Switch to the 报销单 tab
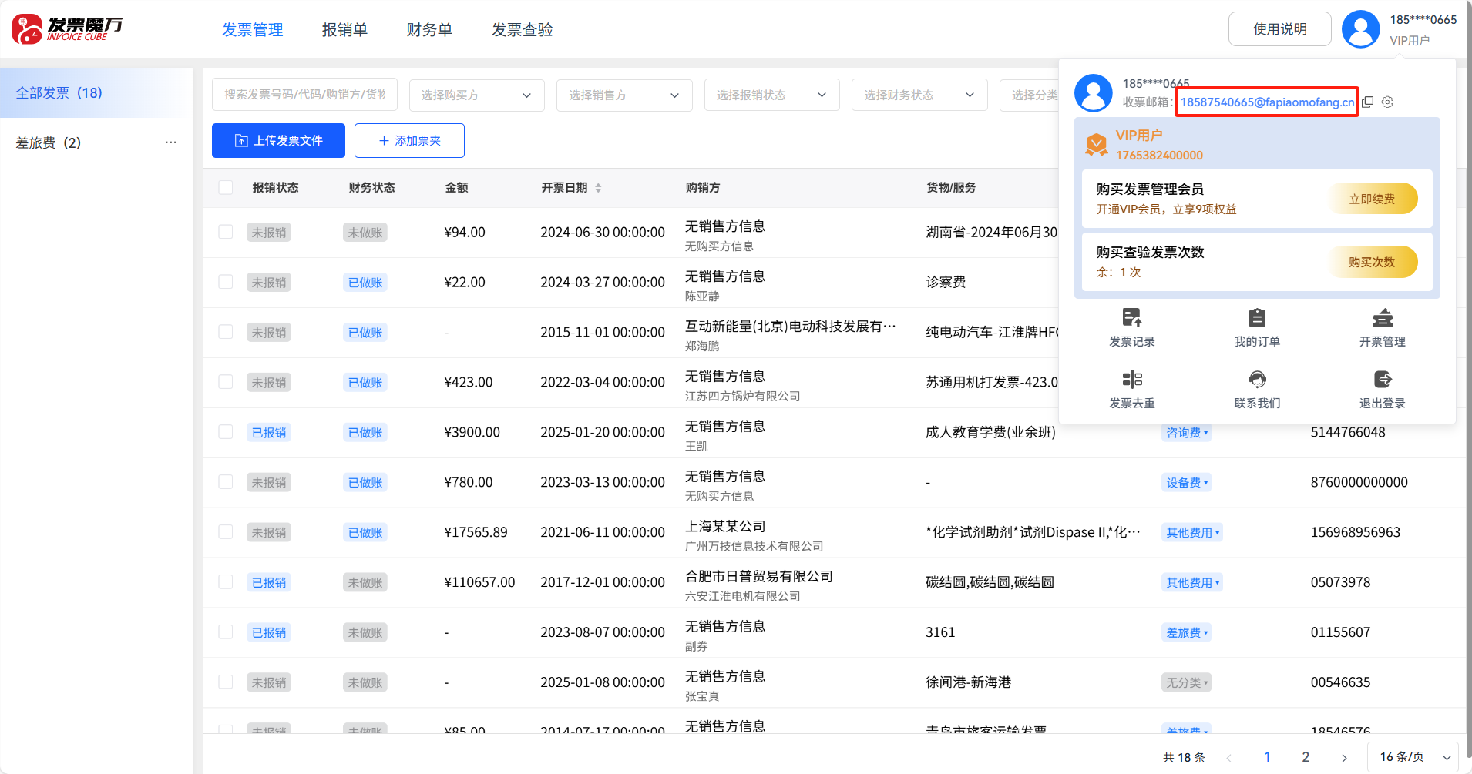 (344, 30)
